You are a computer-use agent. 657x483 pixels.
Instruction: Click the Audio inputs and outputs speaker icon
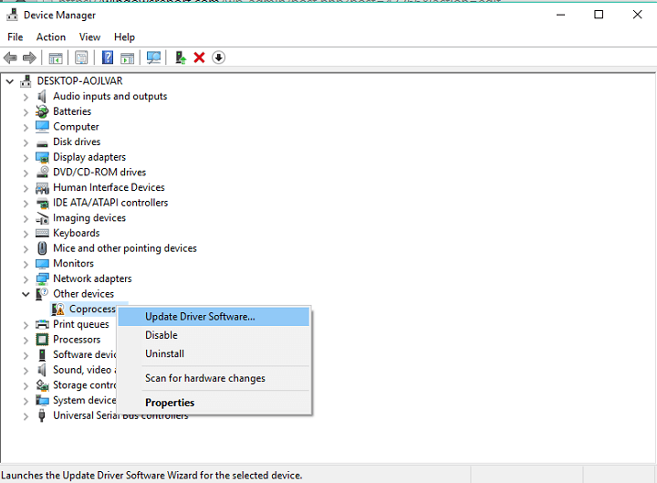(42, 97)
